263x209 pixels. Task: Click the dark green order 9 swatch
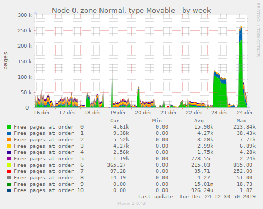point(9,184)
